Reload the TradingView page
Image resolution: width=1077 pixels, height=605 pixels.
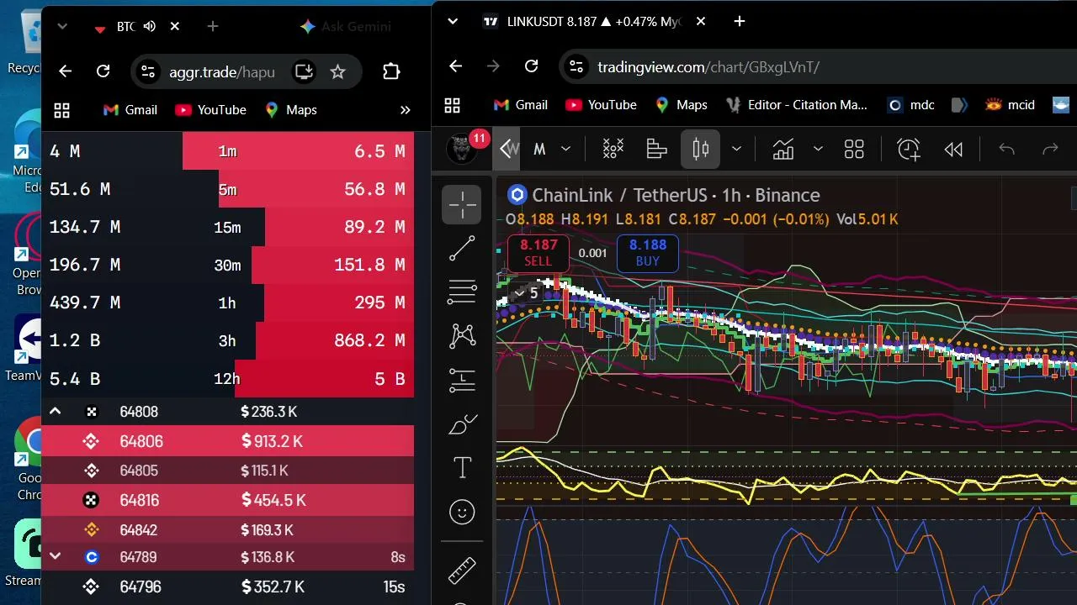point(531,66)
